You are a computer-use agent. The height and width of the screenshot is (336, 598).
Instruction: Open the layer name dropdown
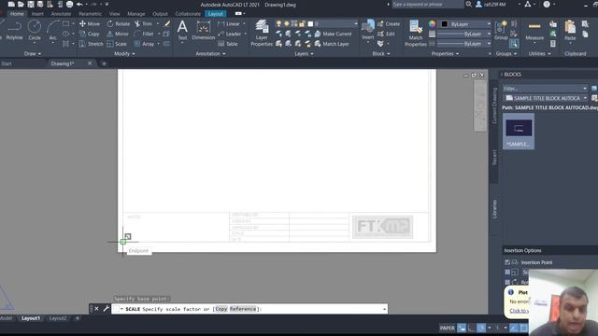click(x=356, y=23)
